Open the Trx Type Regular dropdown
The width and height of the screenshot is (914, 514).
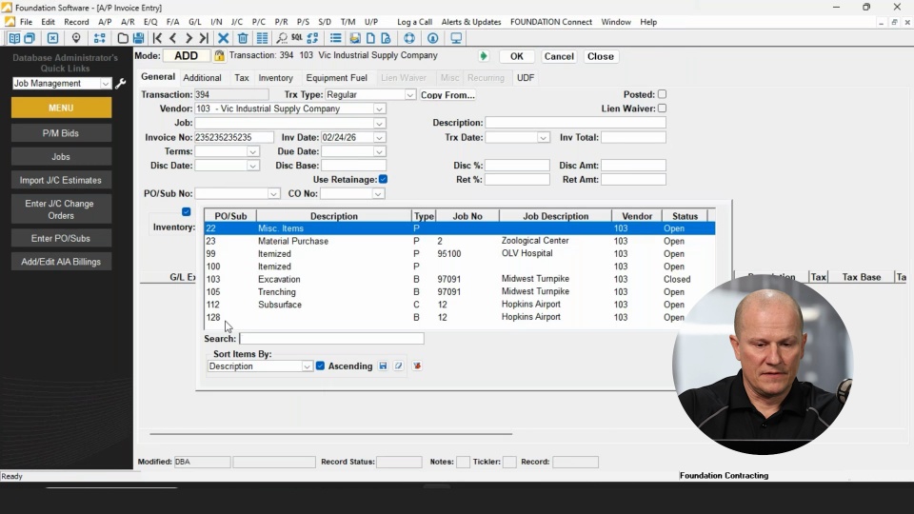pos(409,94)
